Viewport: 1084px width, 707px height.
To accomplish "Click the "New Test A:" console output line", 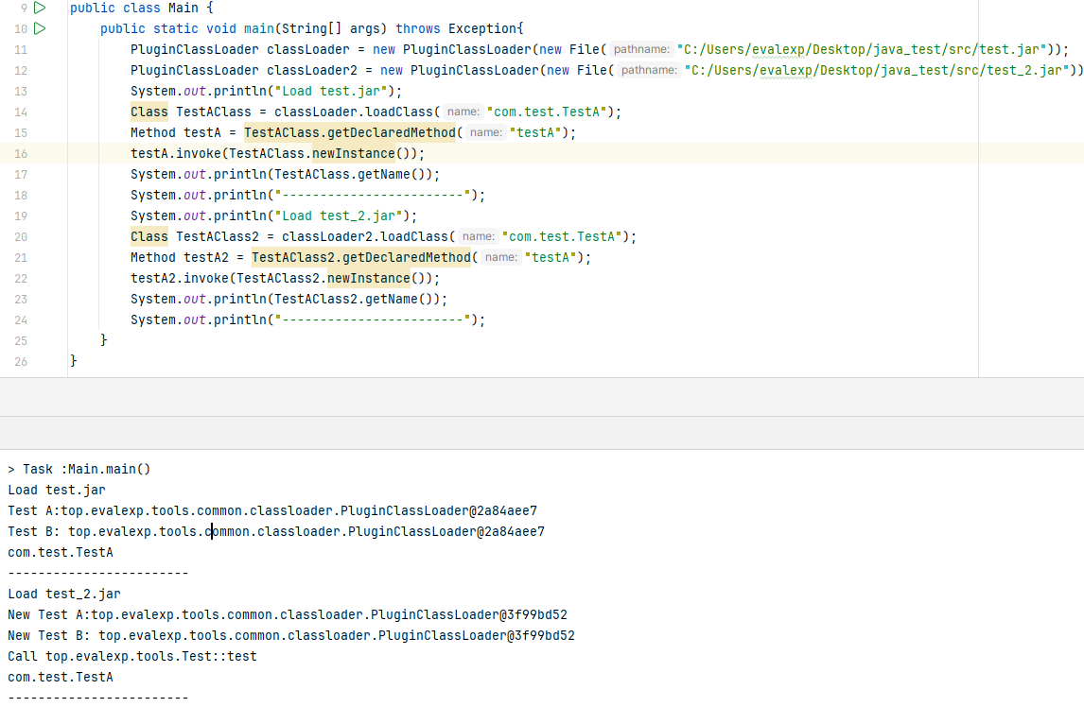I will [x=284, y=614].
